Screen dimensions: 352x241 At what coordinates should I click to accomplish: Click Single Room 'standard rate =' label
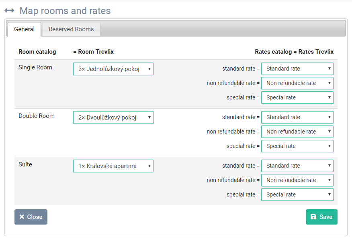[x=241, y=69]
